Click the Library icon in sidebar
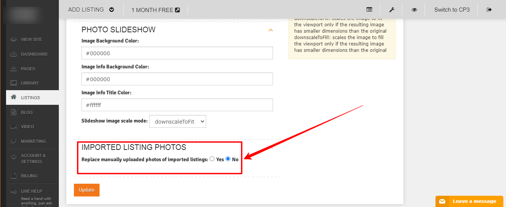The height and width of the screenshot is (207, 506). click(14, 83)
